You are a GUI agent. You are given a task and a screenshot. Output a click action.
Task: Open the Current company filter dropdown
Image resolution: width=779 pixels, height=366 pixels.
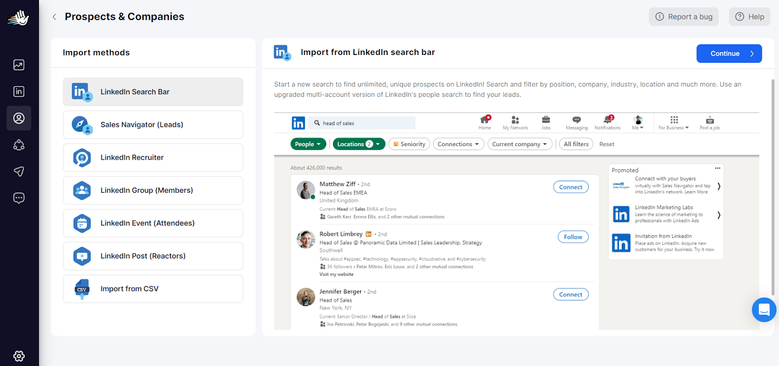coord(520,144)
